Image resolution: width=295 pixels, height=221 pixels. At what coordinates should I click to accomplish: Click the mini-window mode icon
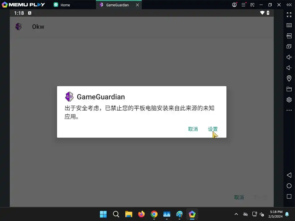click(x=252, y=5)
